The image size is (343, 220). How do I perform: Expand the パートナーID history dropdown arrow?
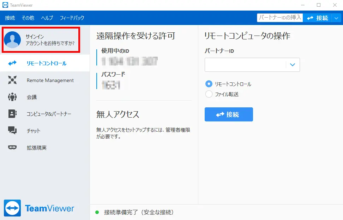coord(293,65)
